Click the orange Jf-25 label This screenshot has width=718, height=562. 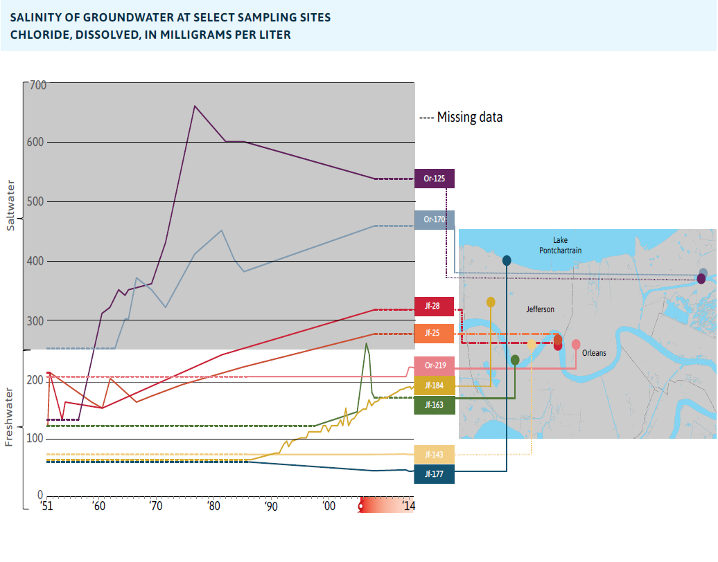(435, 333)
